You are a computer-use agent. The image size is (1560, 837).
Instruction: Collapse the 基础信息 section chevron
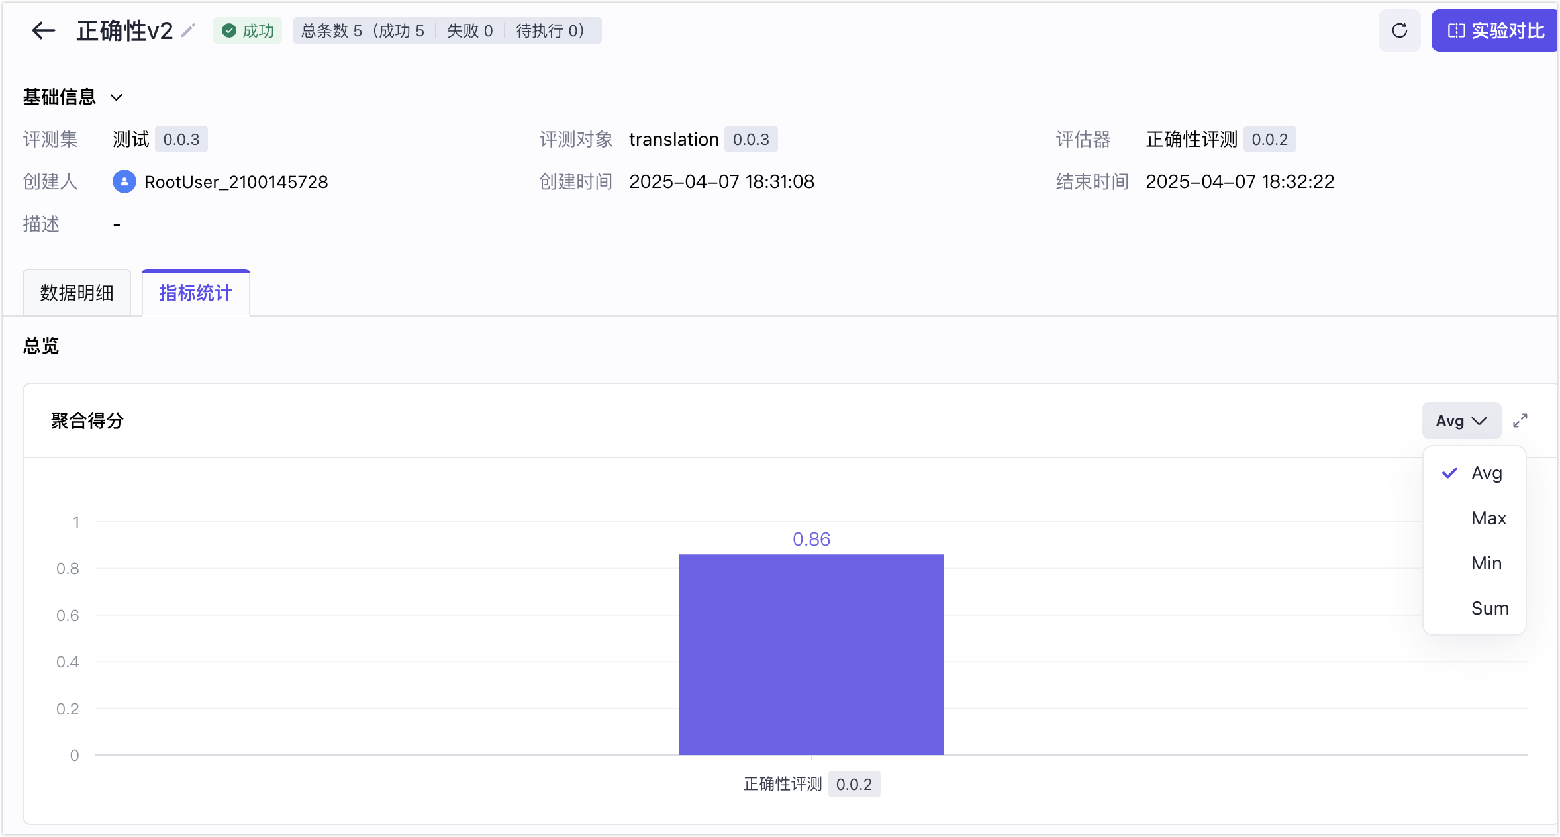click(117, 97)
